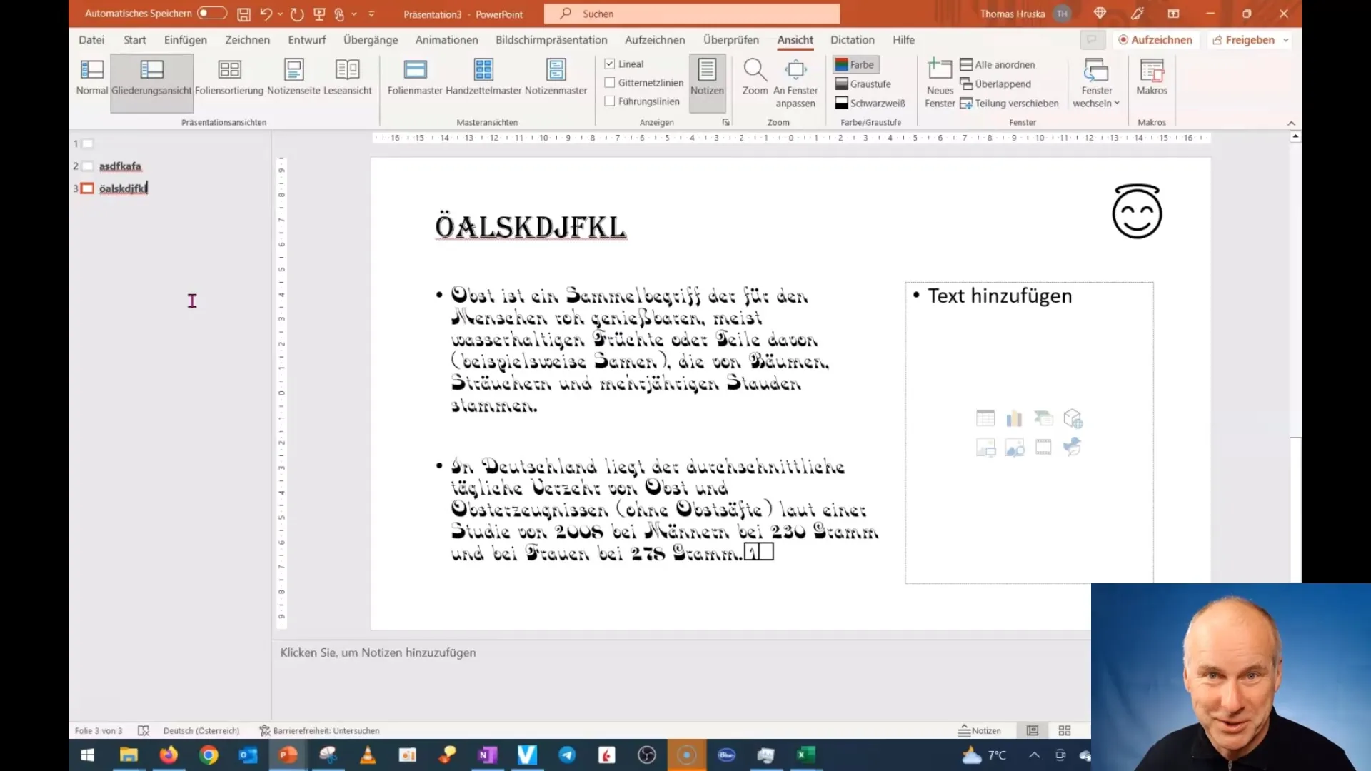Open the Ansicht ribbon tab
The width and height of the screenshot is (1371, 771).
click(795, 39)
